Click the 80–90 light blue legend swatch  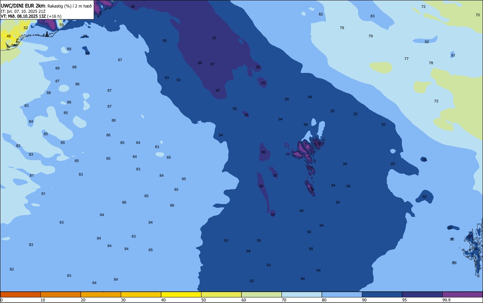point(342,294)
